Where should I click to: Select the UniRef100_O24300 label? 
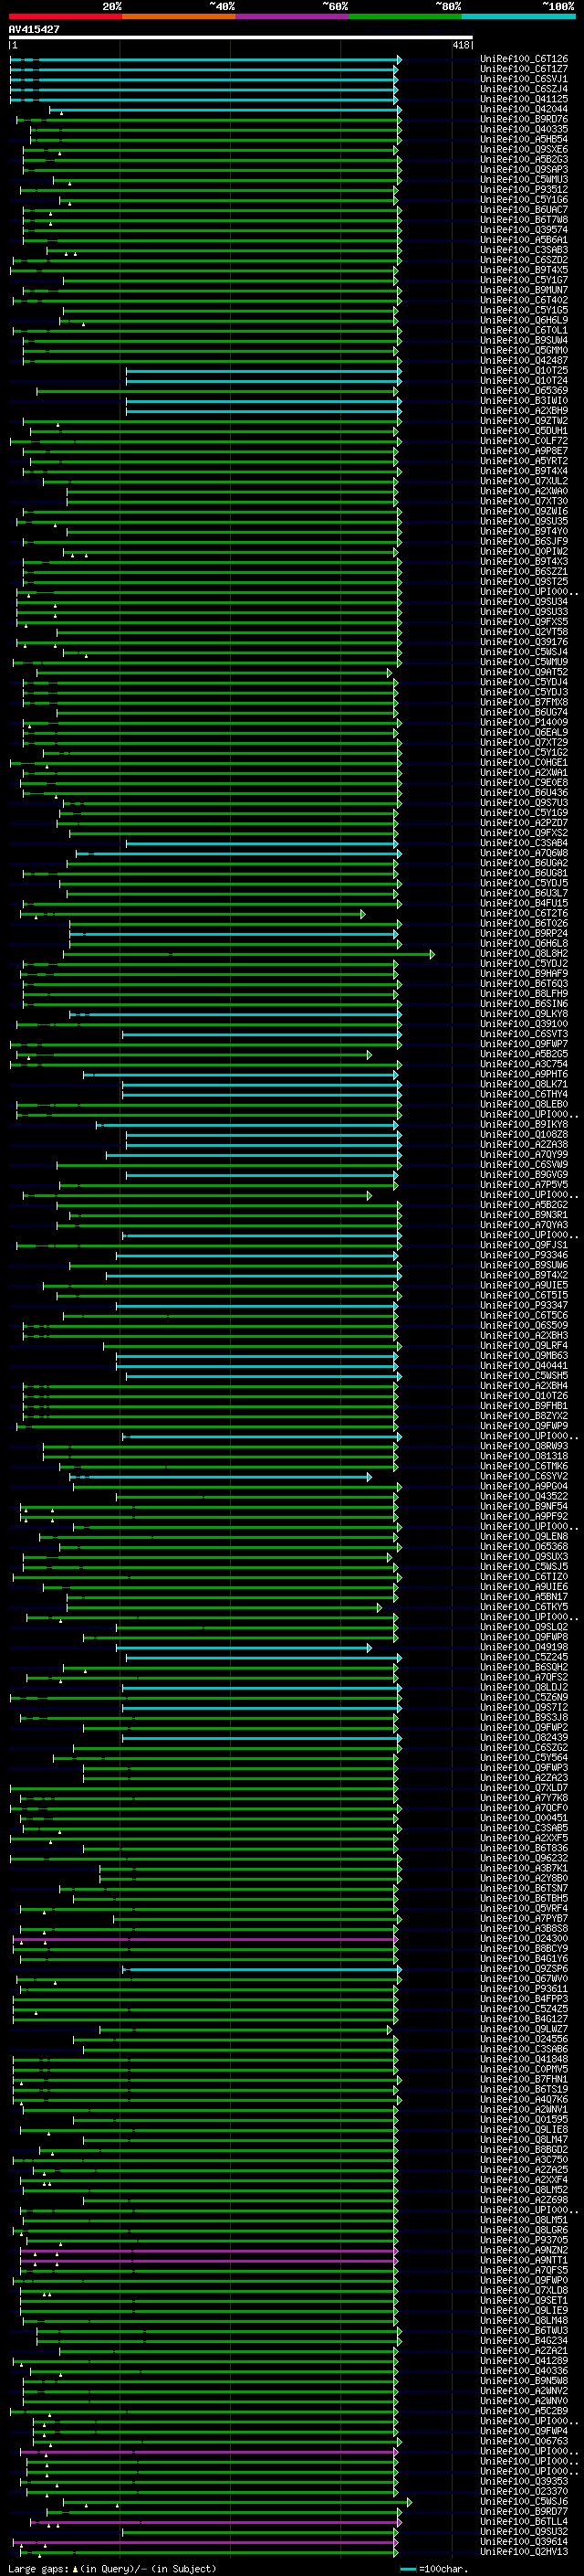pos(524,1938)
